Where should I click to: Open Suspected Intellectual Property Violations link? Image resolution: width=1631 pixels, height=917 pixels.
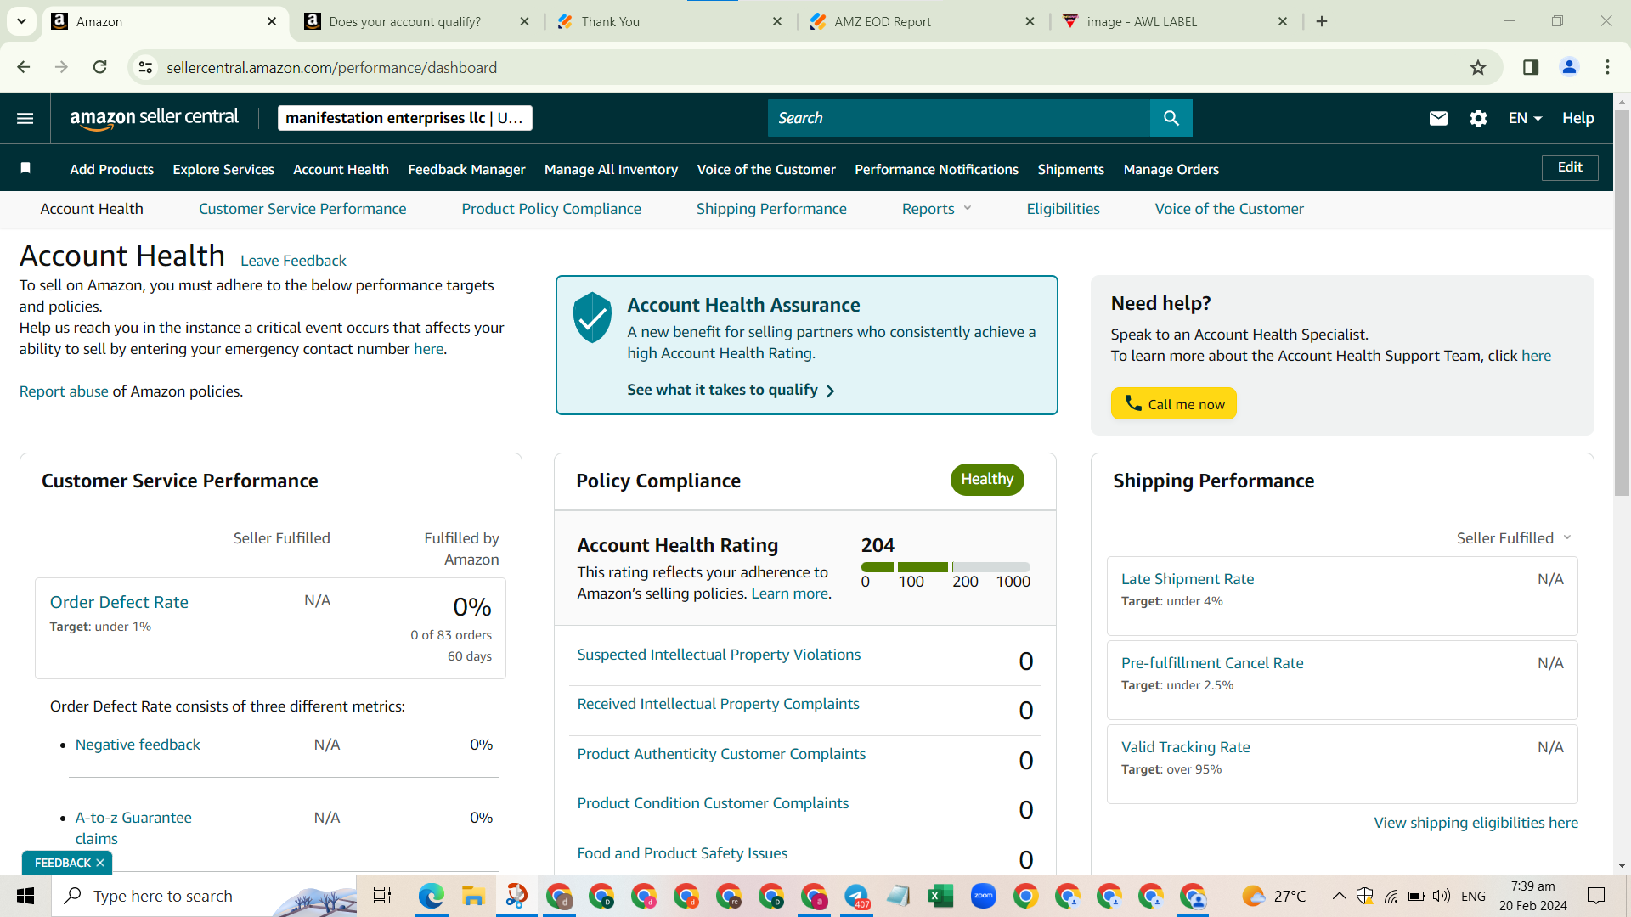click(719, 655)
